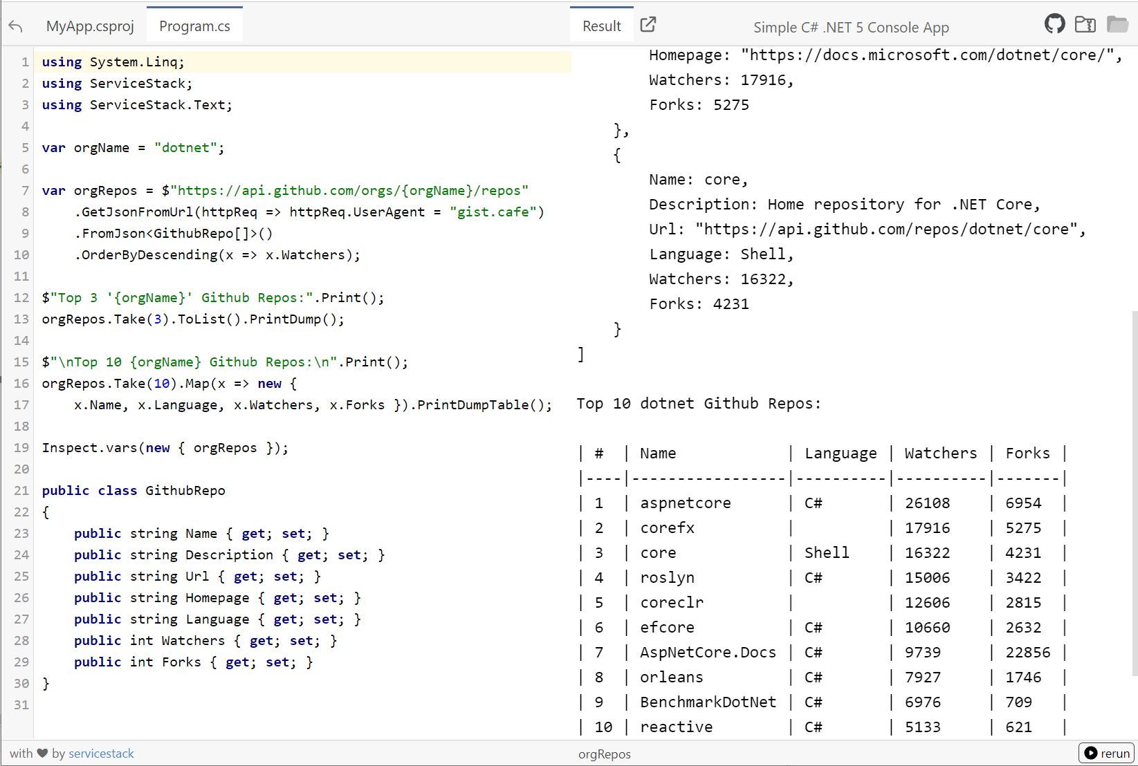Image resolution: width=1138 pixels, height=766 pixels.
Task: Click 'Inspect.vars' on line 19
Action: click(89, 447)
